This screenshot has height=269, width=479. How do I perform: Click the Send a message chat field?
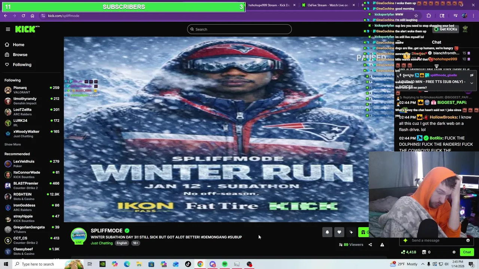click(436, 240)
